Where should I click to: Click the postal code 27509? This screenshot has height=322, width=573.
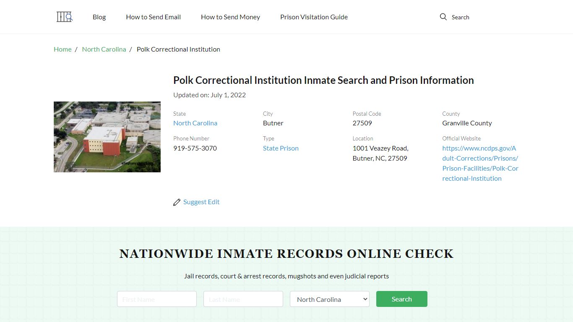click(x=362, y=123)
